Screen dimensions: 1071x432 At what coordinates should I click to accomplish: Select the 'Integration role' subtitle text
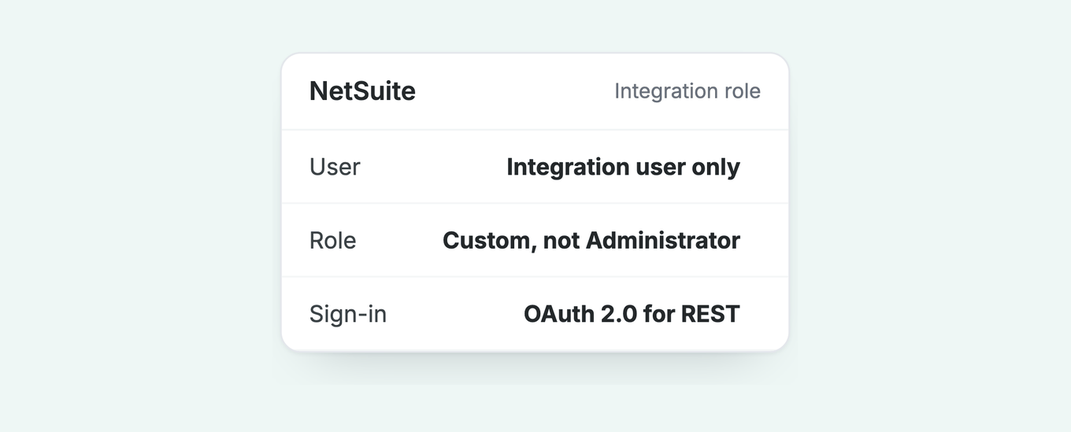687,91
